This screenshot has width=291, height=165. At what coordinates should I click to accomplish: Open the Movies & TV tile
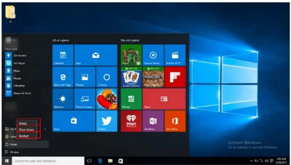[x=175, y=55]
